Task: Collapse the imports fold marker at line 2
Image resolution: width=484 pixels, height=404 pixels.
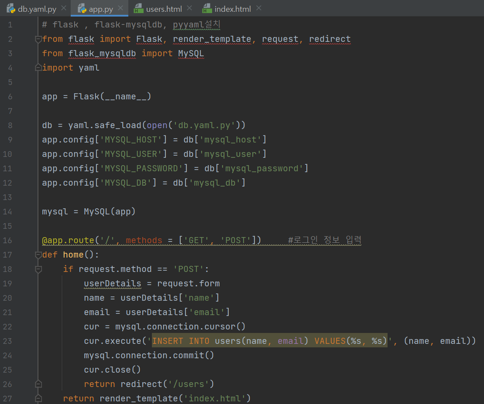Action: 38,39
